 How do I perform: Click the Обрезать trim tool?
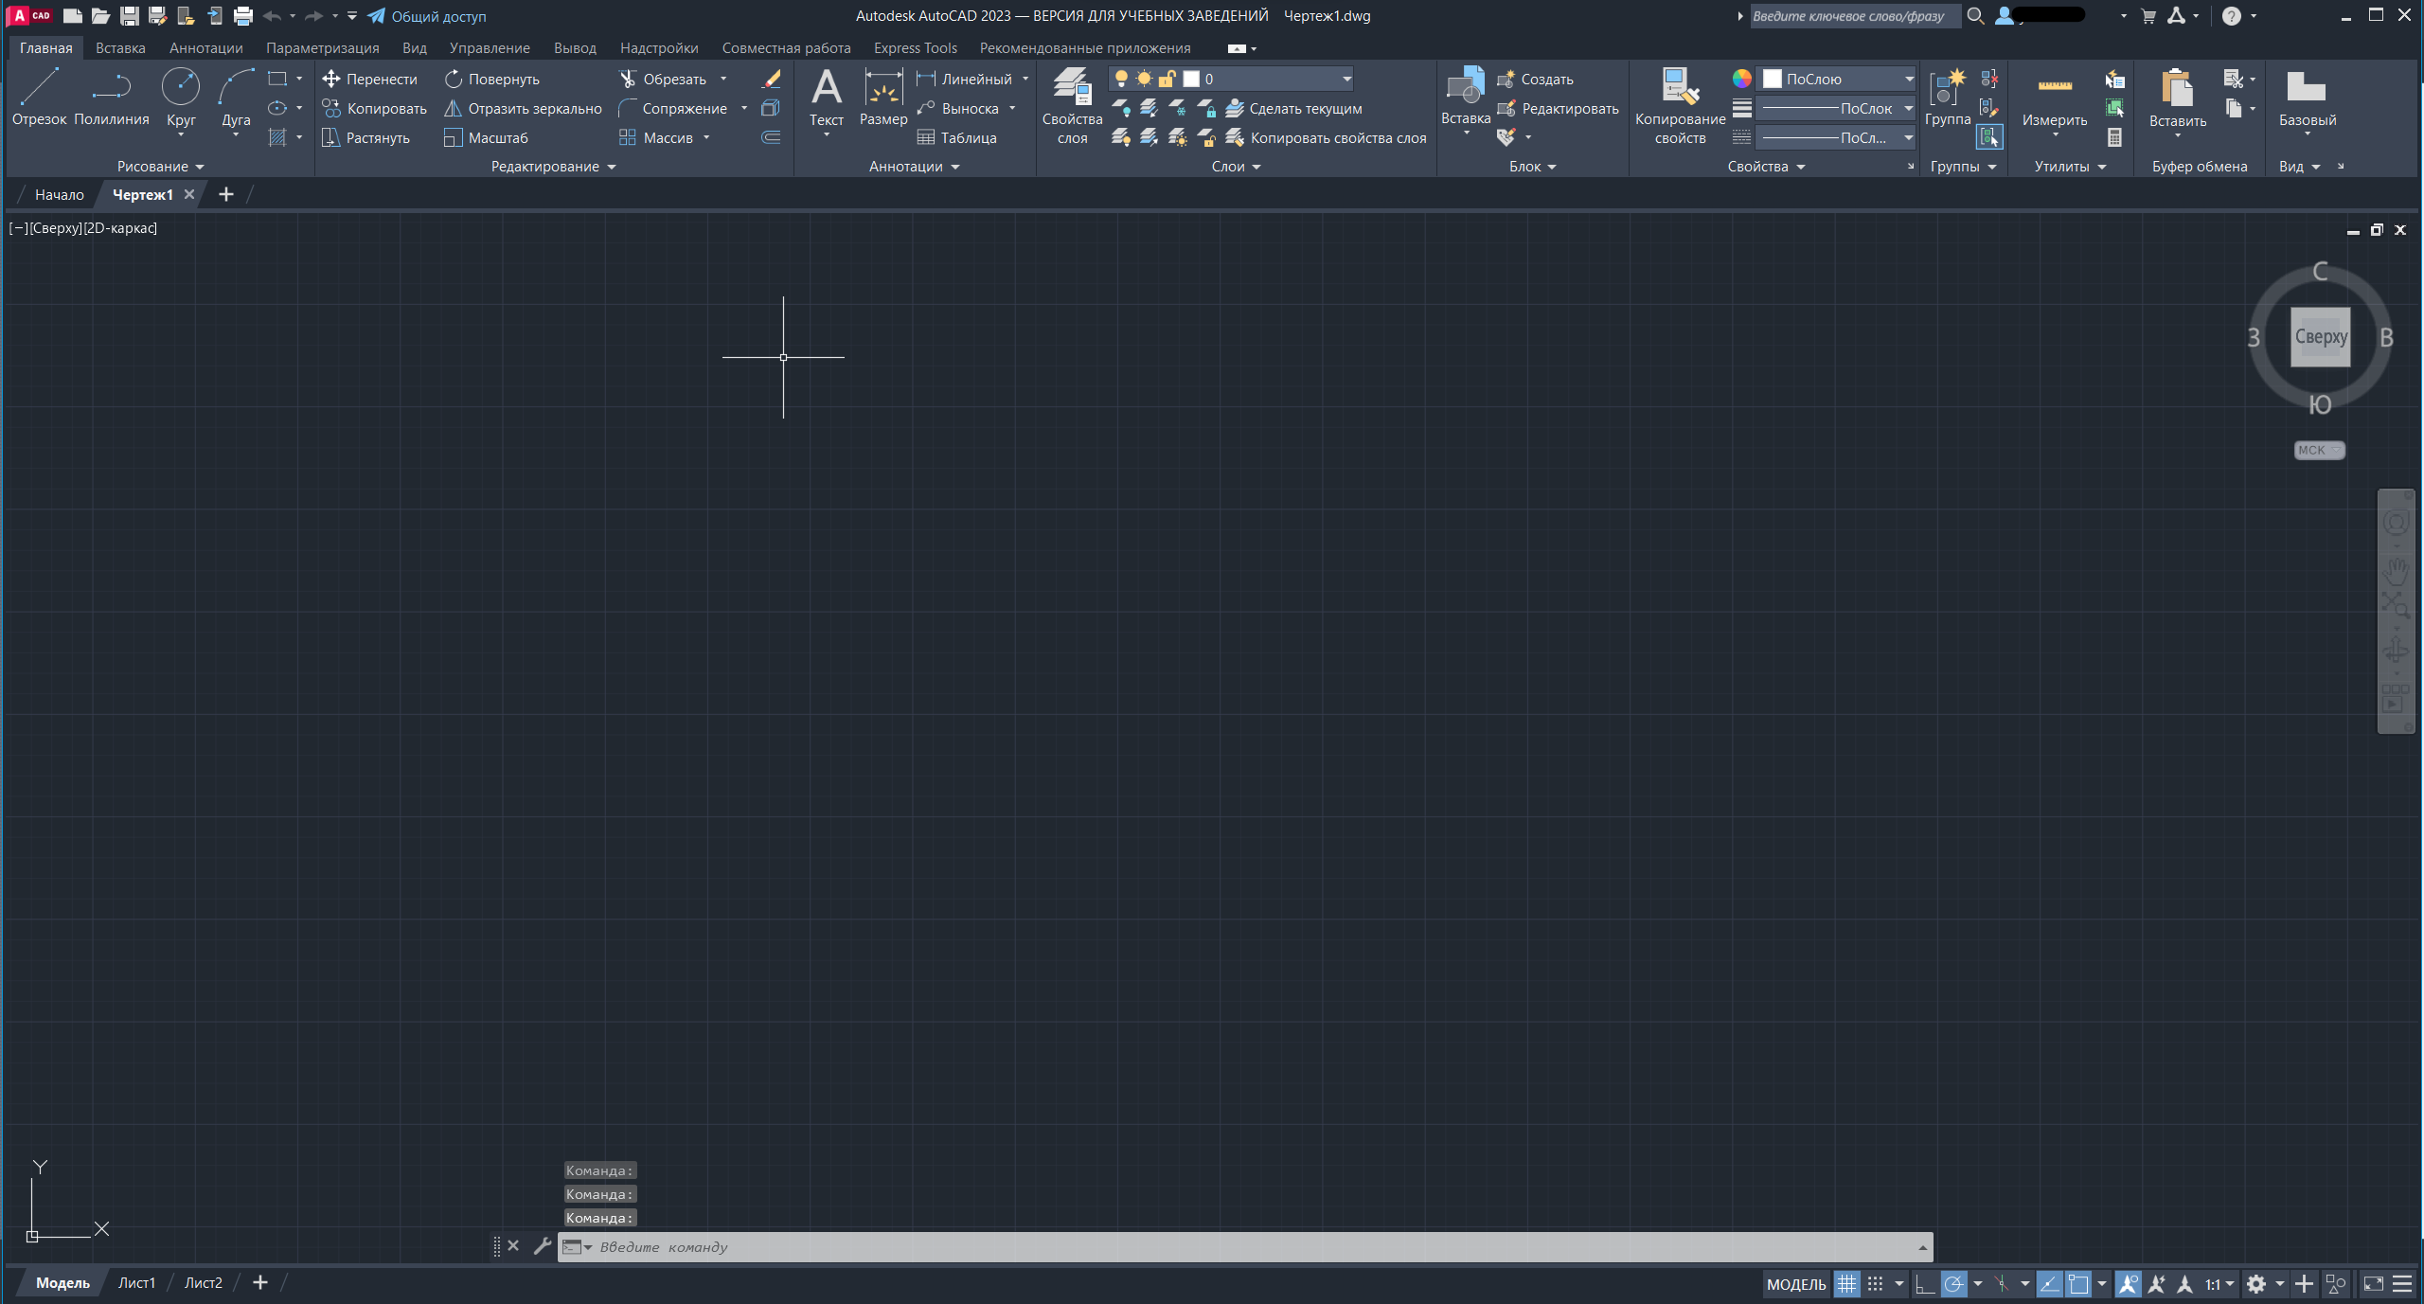663,79
